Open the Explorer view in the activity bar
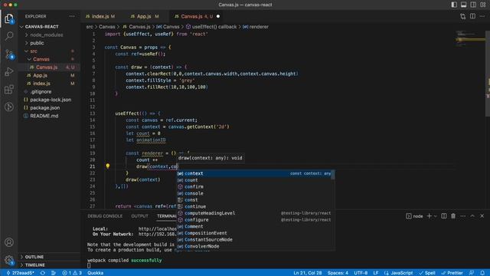Viewport: 490px width, 276px height. pyautogui.click(x=9, y=18)
